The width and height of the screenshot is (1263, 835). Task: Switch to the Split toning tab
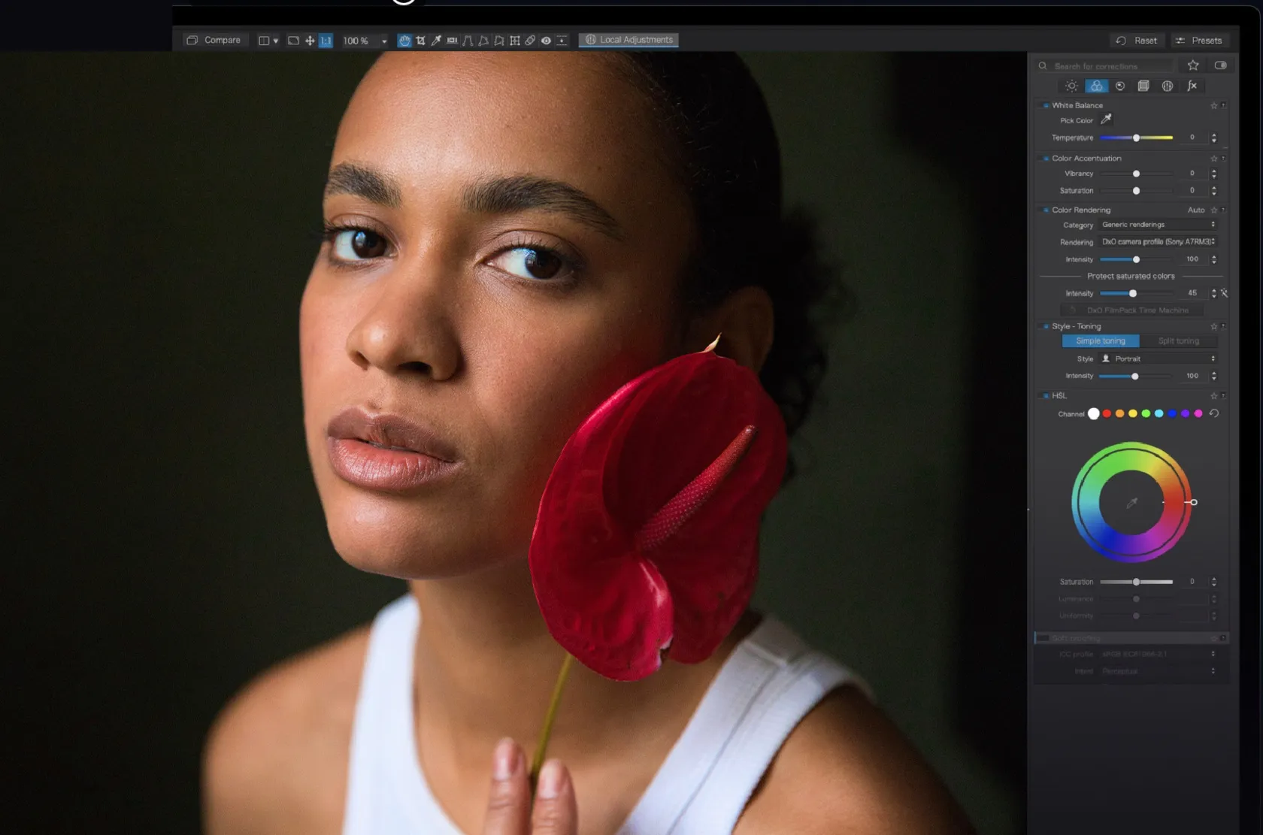pos(1178,341)
